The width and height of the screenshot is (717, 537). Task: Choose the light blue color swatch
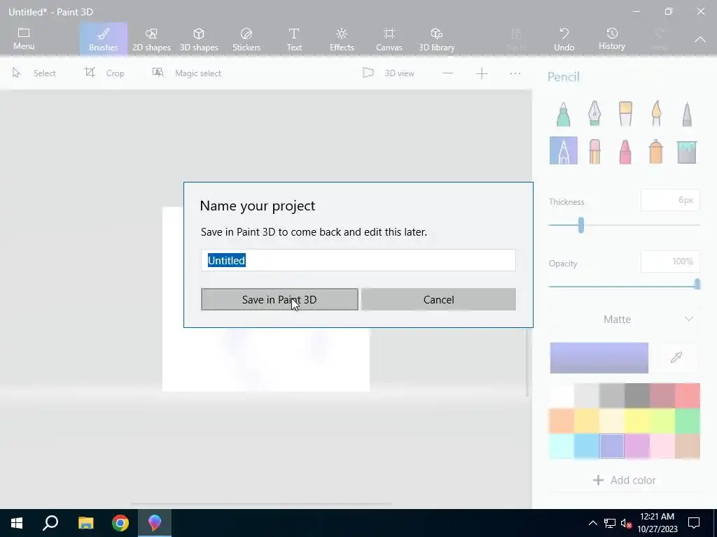pos(587,445)
